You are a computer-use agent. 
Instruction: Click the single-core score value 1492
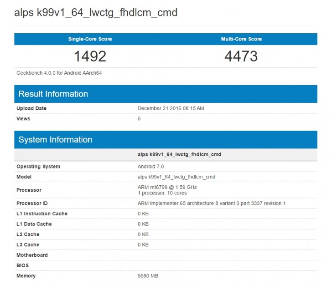click(x=90, y=56)
